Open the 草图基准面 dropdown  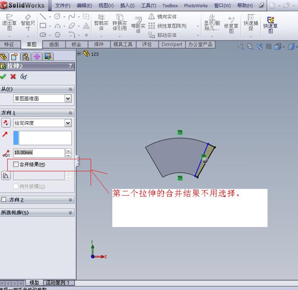click(68, 98)
